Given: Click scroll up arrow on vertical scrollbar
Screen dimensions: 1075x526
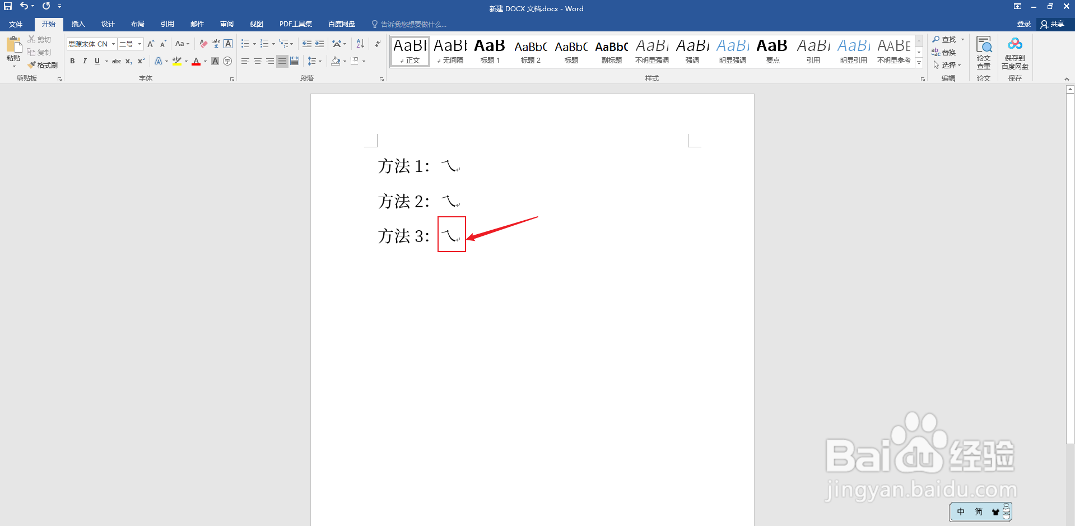Looking at the screenshot, I should pyautogui.click(x=1070, y=89).
